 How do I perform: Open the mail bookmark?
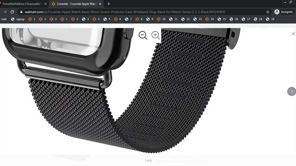(4, 19)
